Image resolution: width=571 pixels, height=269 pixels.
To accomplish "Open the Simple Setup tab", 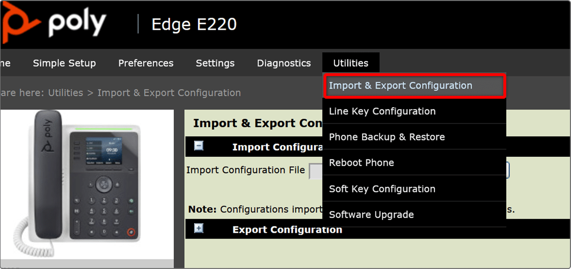I will [x=64, y=63].
